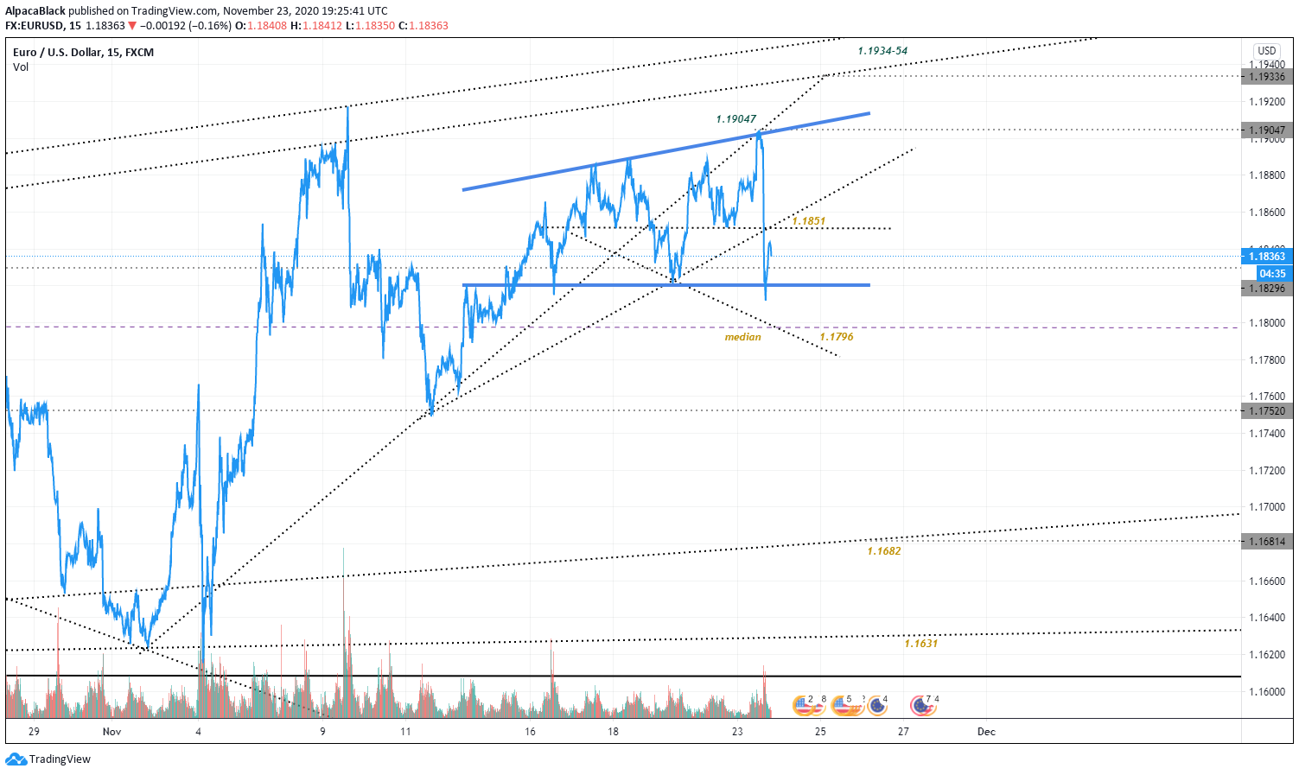Click the 1.18800 price scale value
This screenshot has width=1299, height=775.
(1267, 175)
